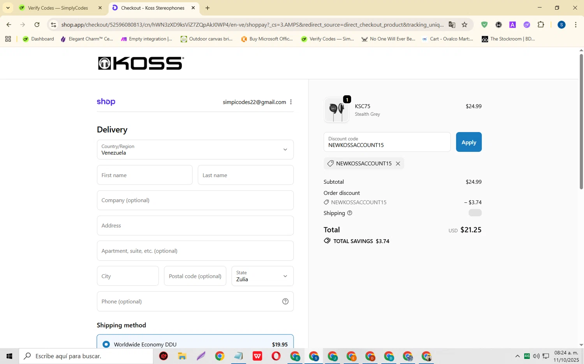584x364 pixels.
Task: Click the site information icon in address bar
Action: (54, 25)
